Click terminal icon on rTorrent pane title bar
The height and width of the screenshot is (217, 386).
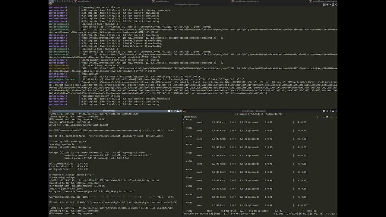184,111
